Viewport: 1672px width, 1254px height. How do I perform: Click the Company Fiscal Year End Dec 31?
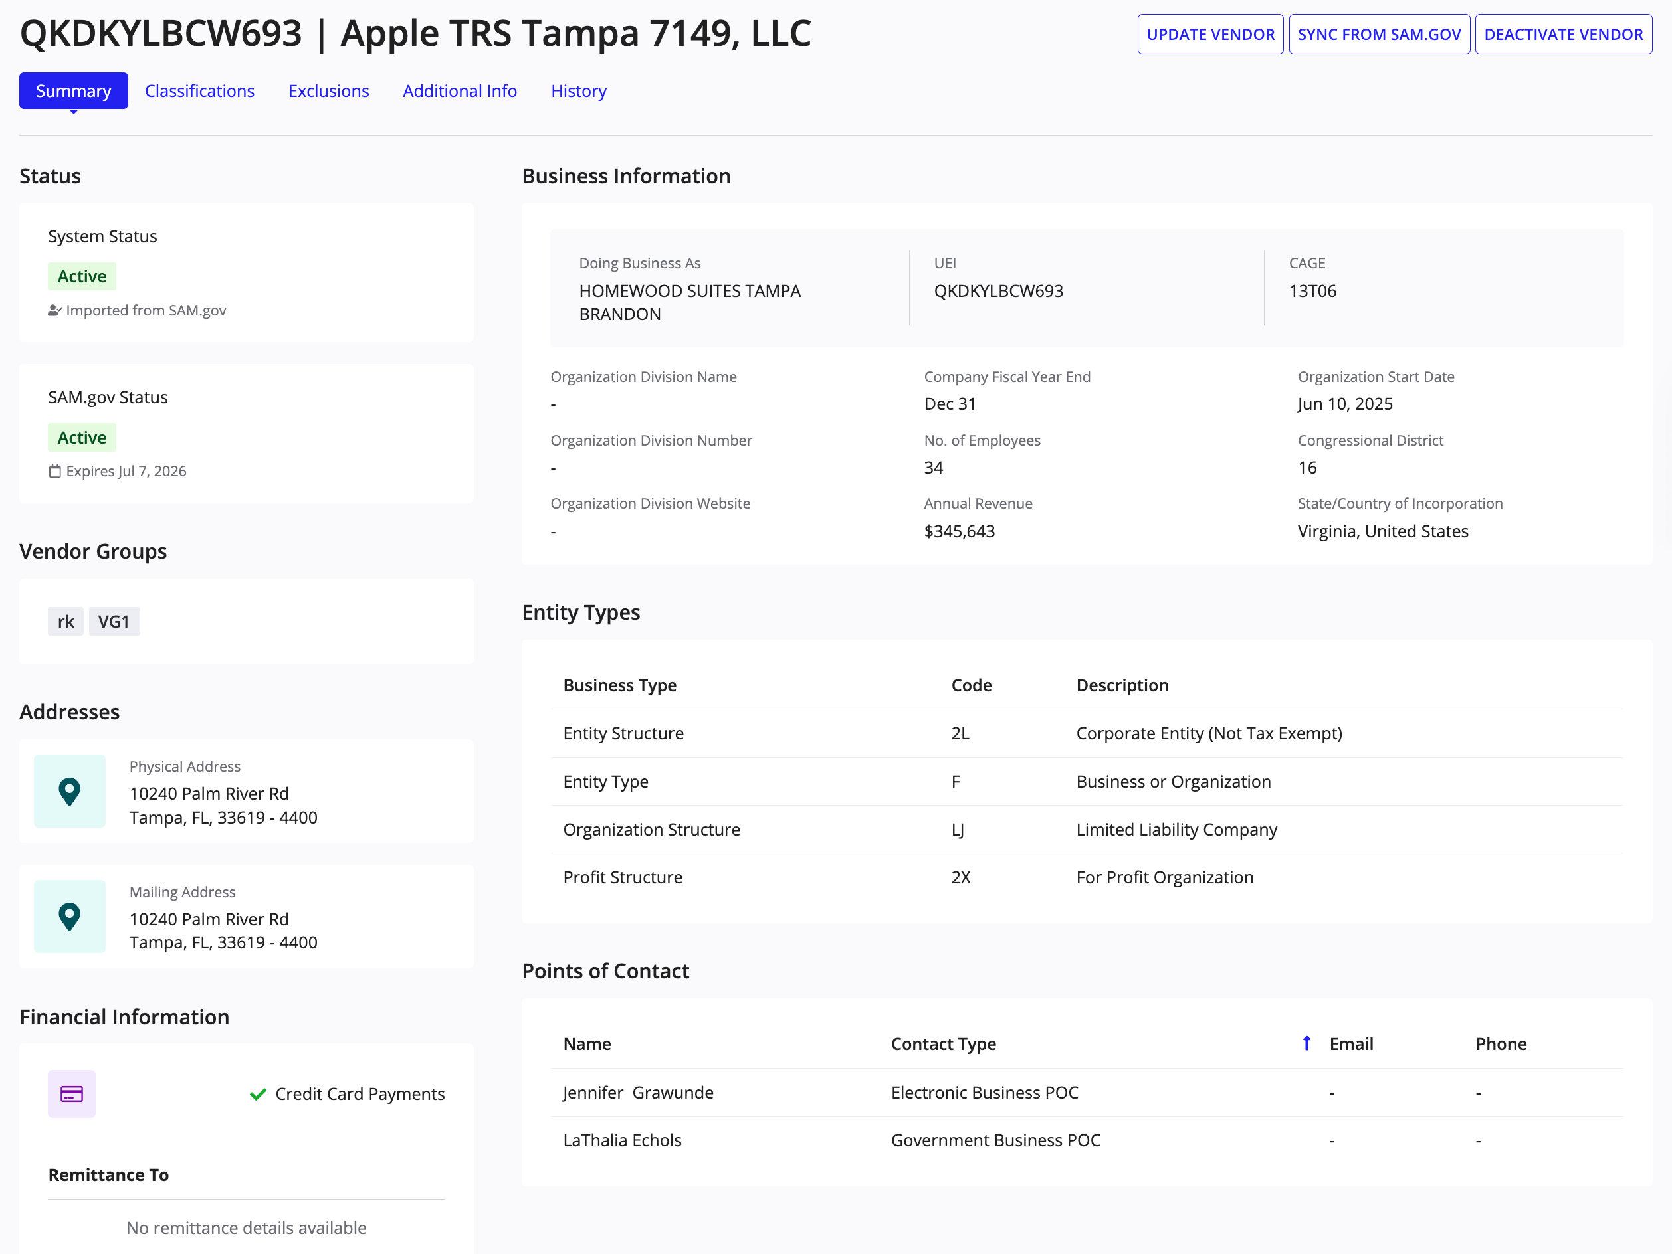pos(950,404)
